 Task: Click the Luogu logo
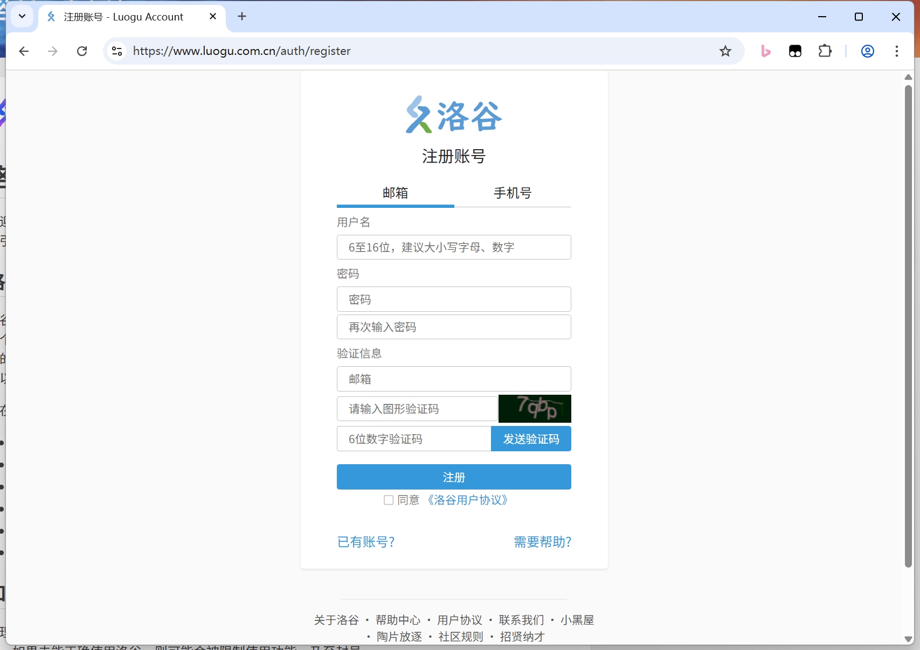click(454, 115)
